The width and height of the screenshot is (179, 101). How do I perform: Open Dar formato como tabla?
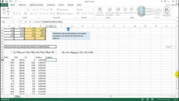tap(110, 12)
